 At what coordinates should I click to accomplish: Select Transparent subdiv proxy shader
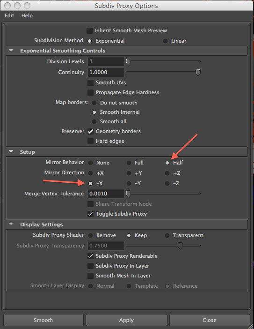167,235
